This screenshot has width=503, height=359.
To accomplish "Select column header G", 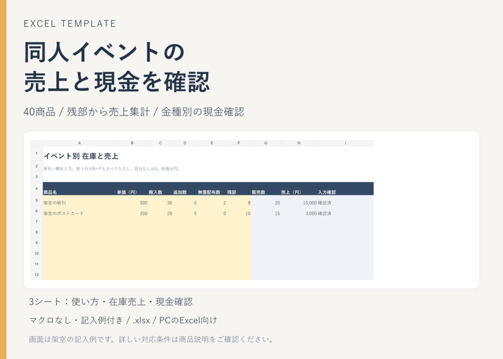I will (266, 143).
